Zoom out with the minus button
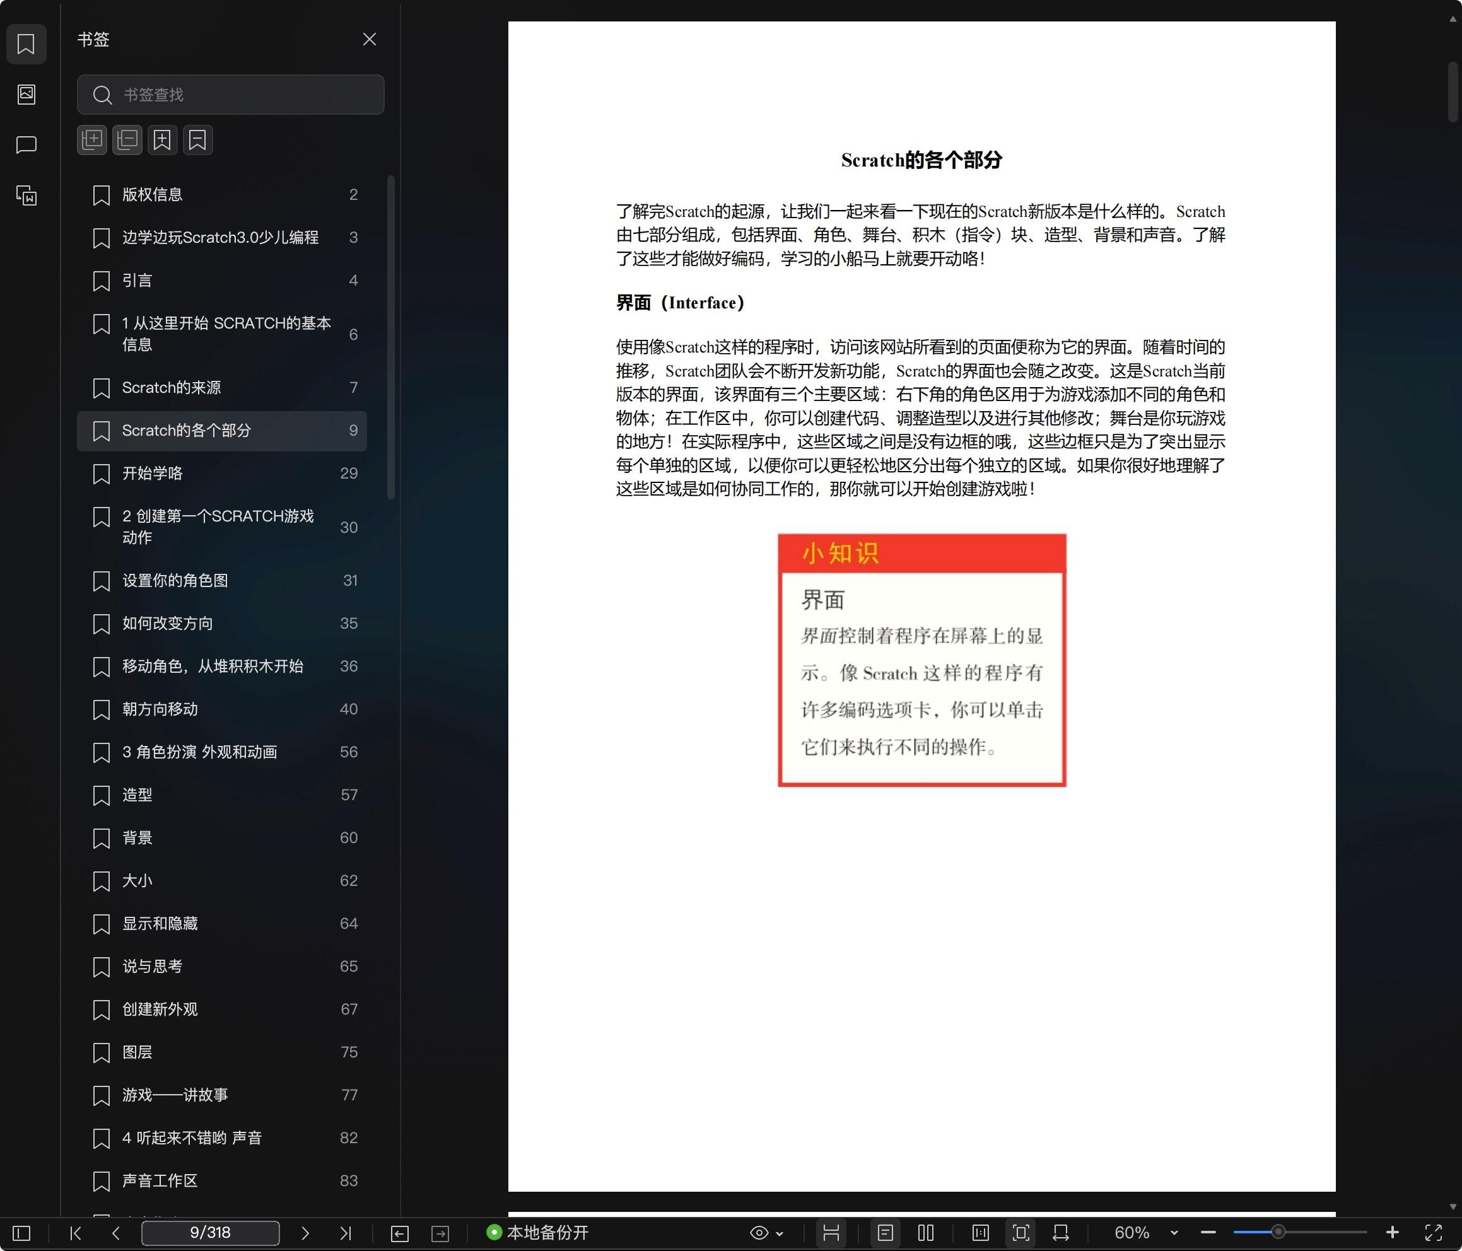1462x1251 pixels. click(x=1208, y=1233)
